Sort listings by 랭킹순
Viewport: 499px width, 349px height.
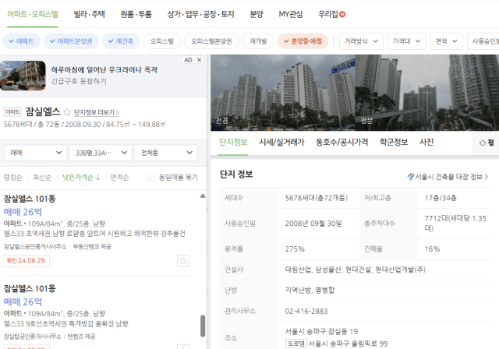pos(13,178)
